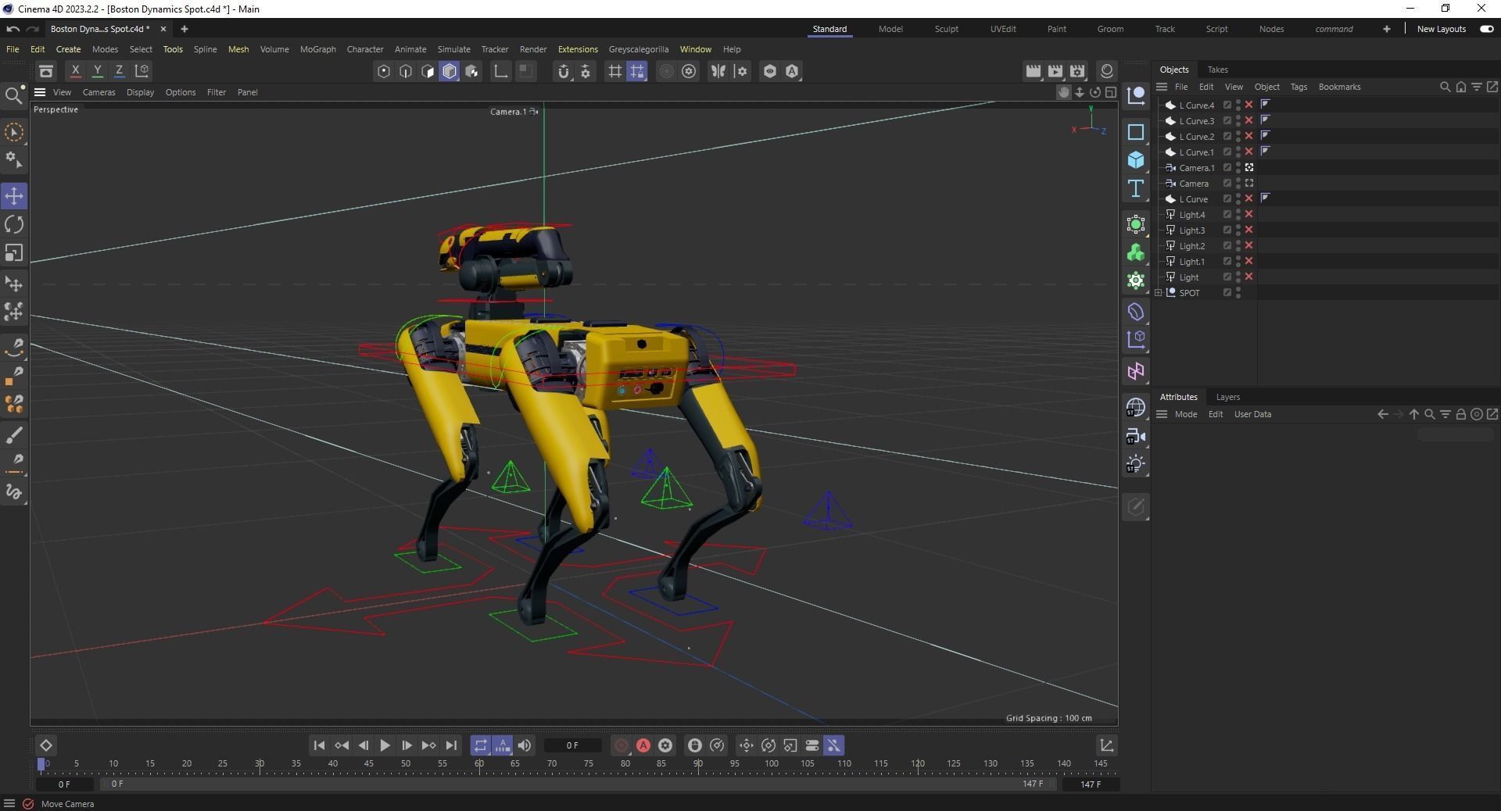Click the timeline playhead marker at frame 0
This screenshot has width=1501, height=811.
(x=41, y=765)
